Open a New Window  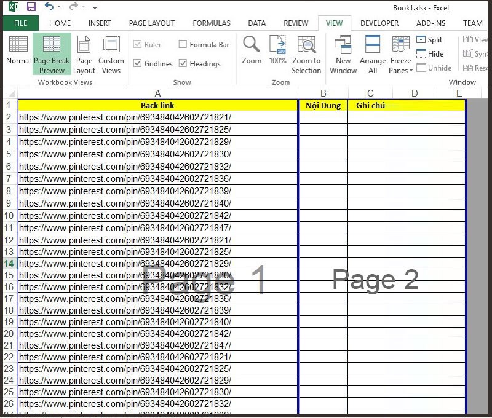click(343, 55)
